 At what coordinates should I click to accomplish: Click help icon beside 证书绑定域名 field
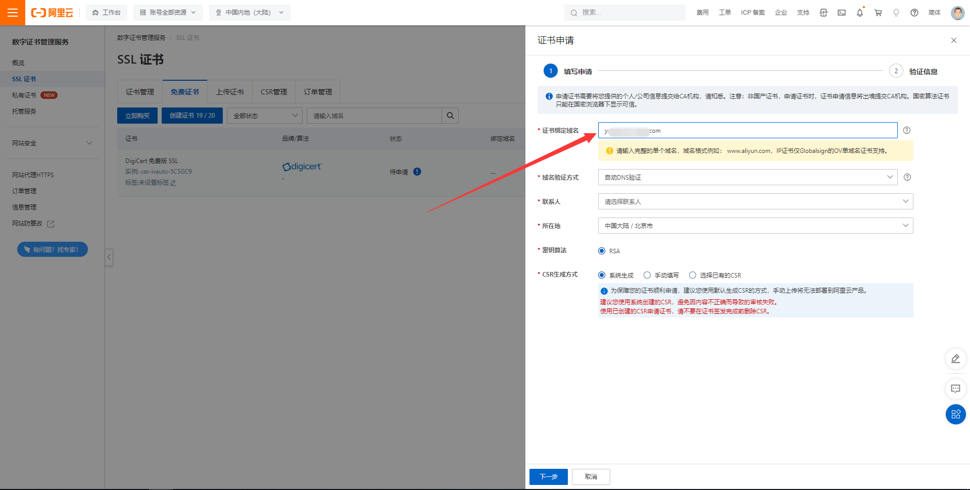[907, 130]
